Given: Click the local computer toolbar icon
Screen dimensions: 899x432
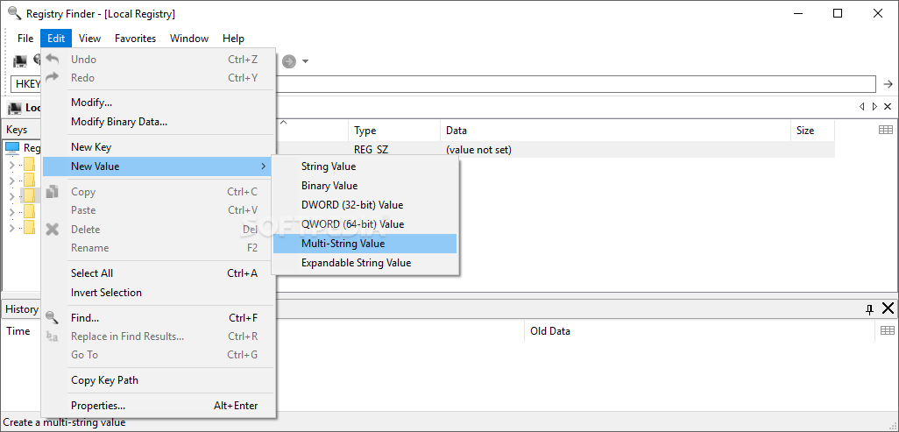Looking at the screenshot, I should [20, 60].
